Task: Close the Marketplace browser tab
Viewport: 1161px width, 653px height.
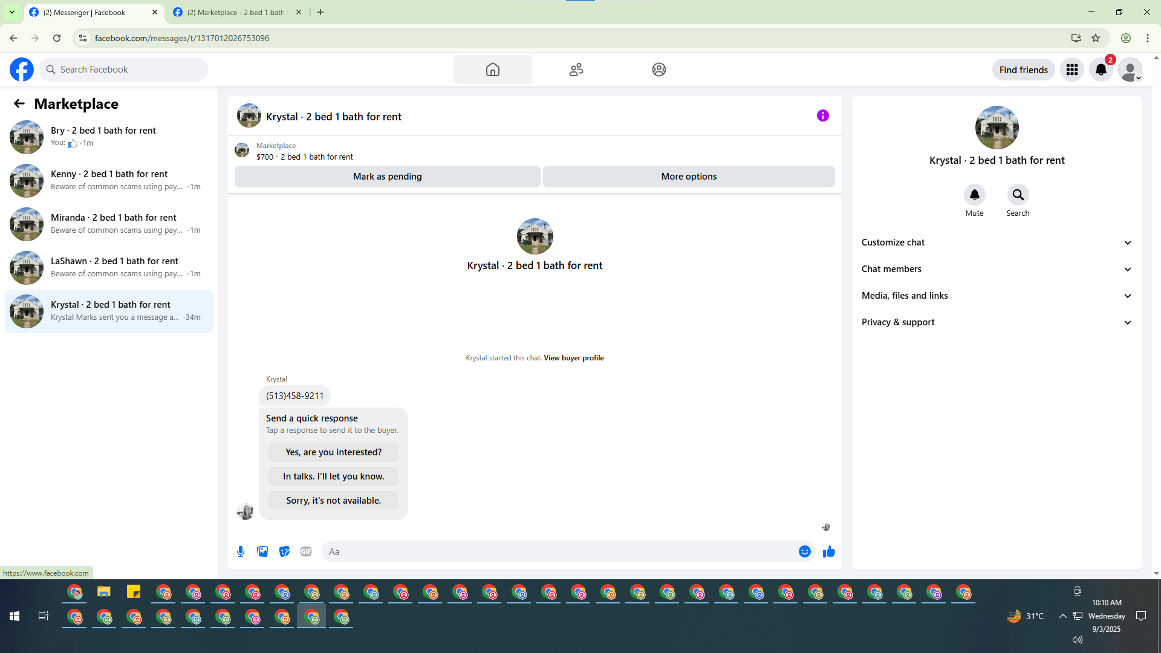Action: 299,12
